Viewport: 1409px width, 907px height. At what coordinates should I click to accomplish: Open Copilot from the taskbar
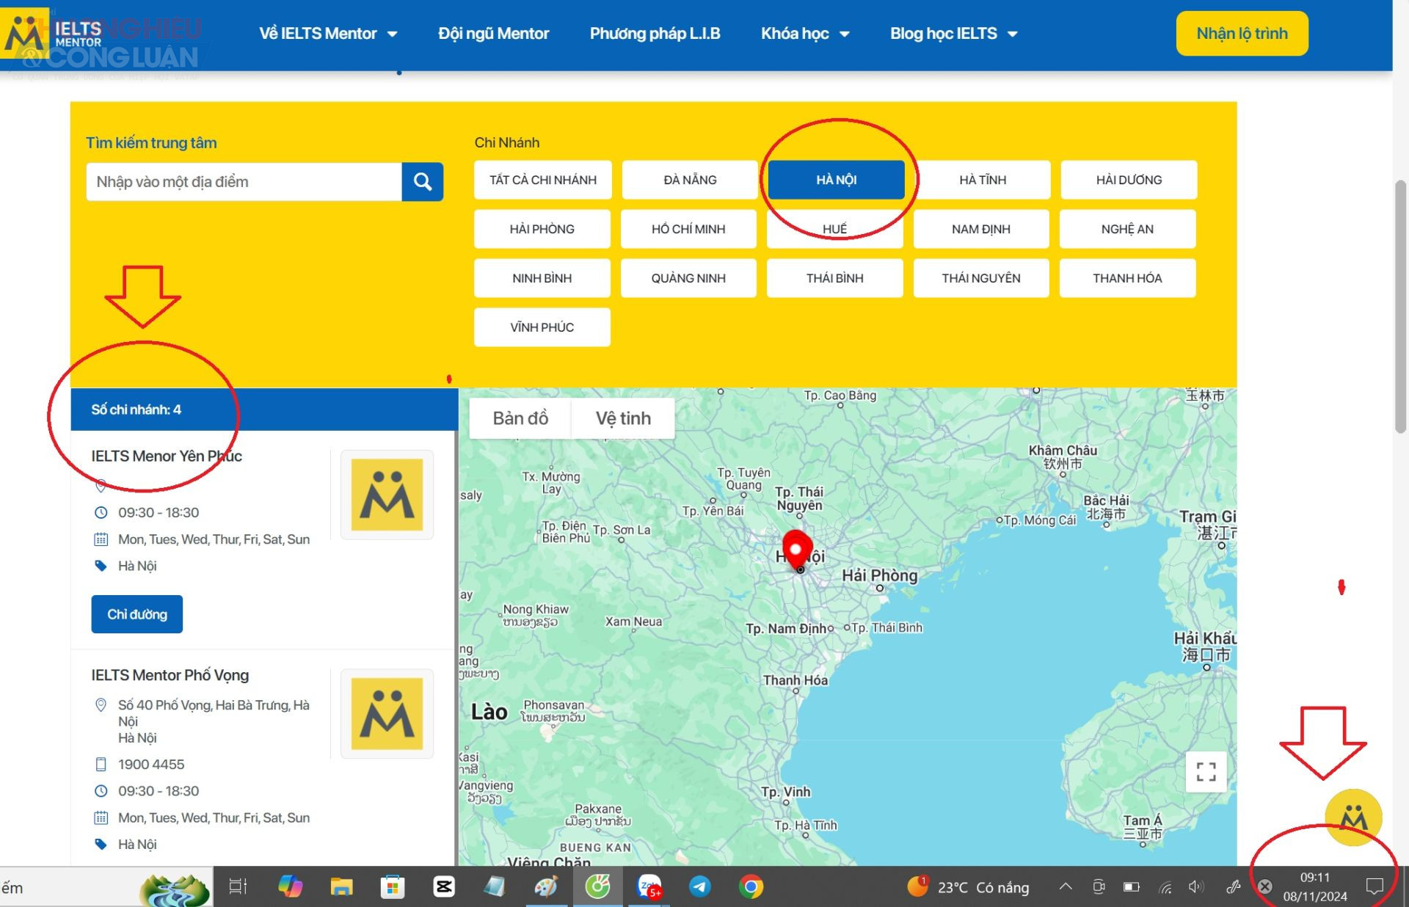[290, 886]
